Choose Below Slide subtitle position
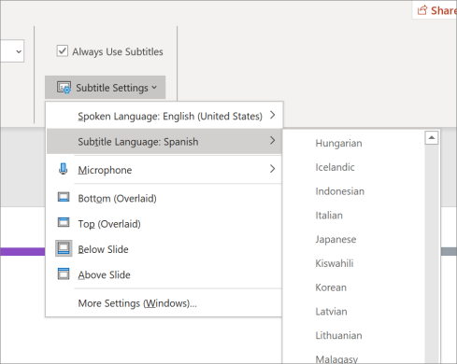This screenshot has width=457, height=364. point(164,249)
